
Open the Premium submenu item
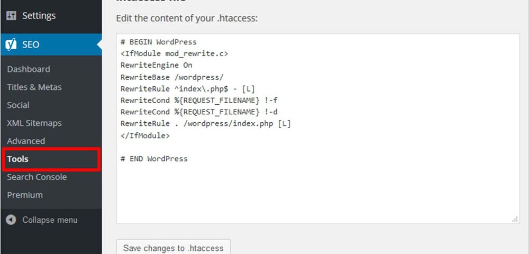pos(25,195)
